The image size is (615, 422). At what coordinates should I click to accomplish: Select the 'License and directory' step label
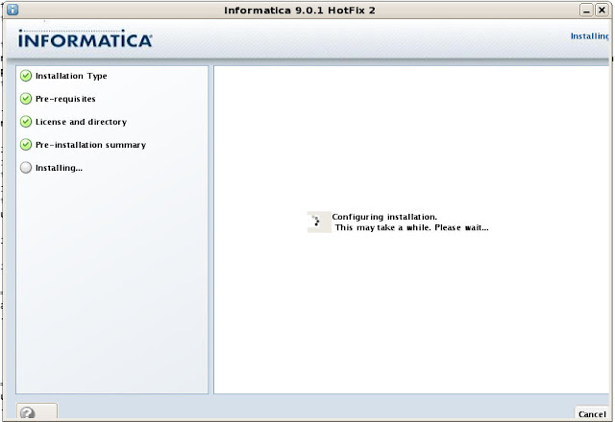[x=81, y=122]
